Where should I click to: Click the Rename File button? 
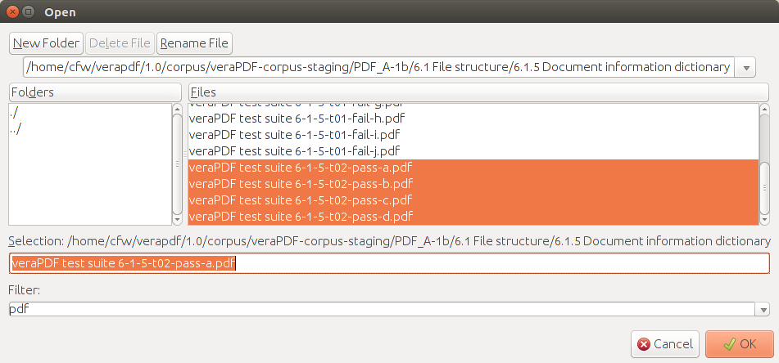[194, 43]
